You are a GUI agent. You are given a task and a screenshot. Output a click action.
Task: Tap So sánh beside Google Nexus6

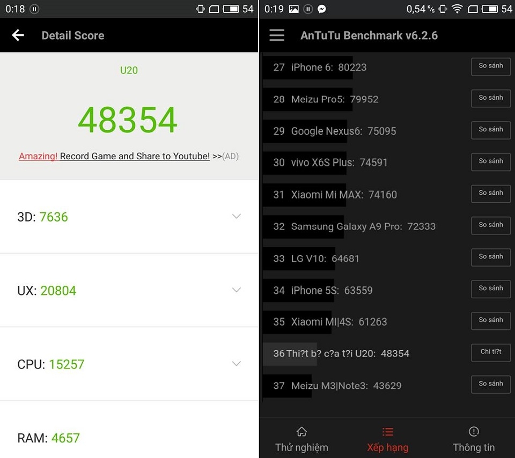coord(491,130)
